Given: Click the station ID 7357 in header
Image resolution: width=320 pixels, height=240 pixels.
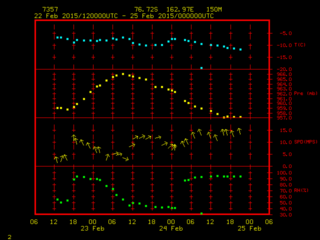Looking at the screenshot, I should 49,9.
